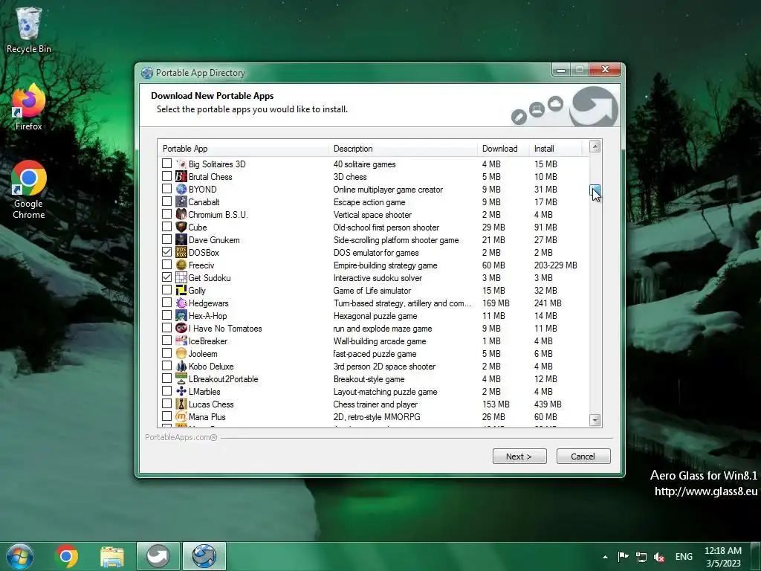Click the Canabalt app icon
The image size is (761, 571).
(181, 202)
